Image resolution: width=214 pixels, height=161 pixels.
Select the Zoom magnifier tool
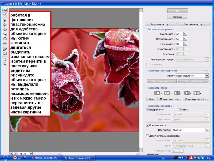click(5, 64)
